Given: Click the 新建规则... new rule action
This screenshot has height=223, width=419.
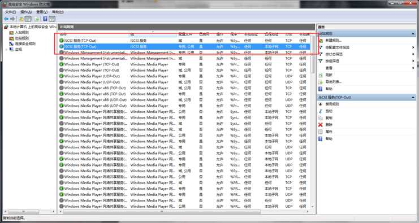Looking at the screenshot, I should click(333, 41).
